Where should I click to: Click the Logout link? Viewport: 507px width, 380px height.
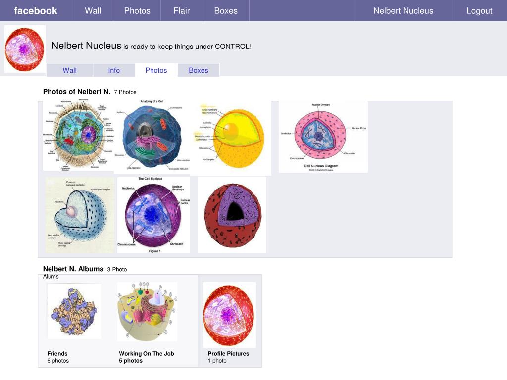[x=479, y=11]
